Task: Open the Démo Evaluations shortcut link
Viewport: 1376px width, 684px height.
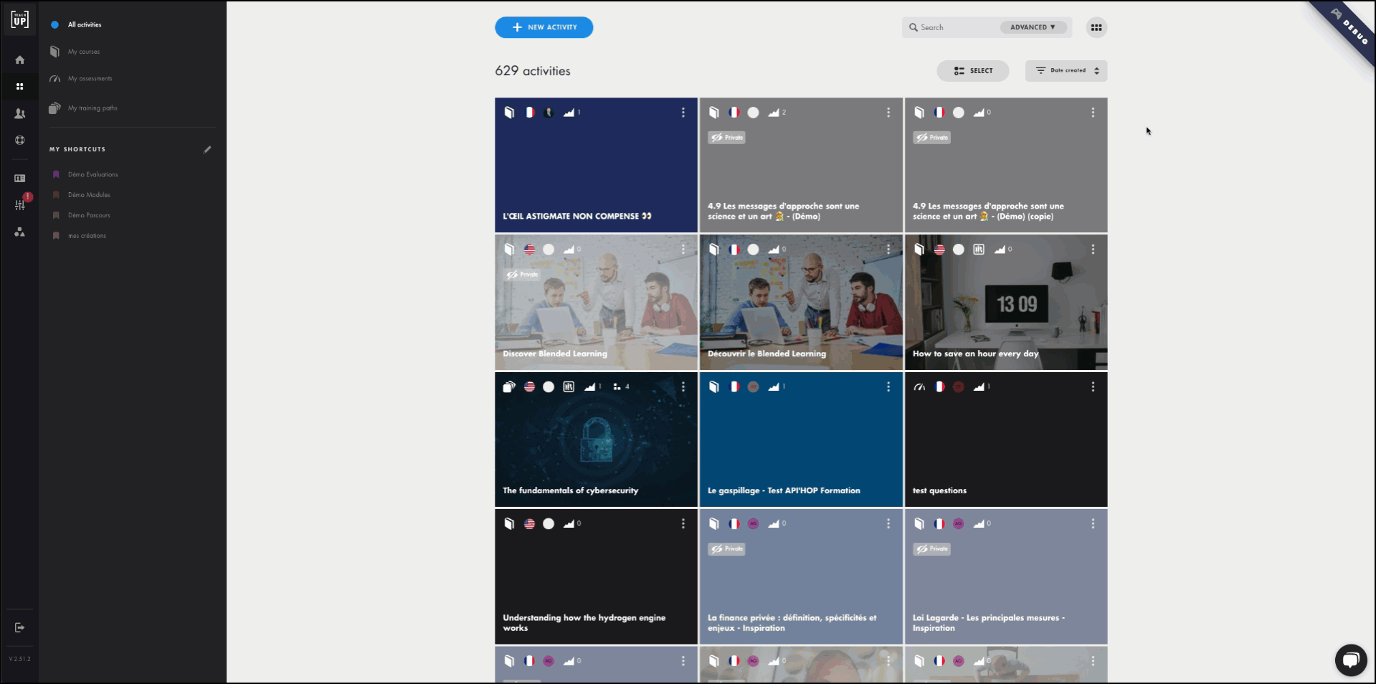Action: pyautogui.click(x=92, y=174)
